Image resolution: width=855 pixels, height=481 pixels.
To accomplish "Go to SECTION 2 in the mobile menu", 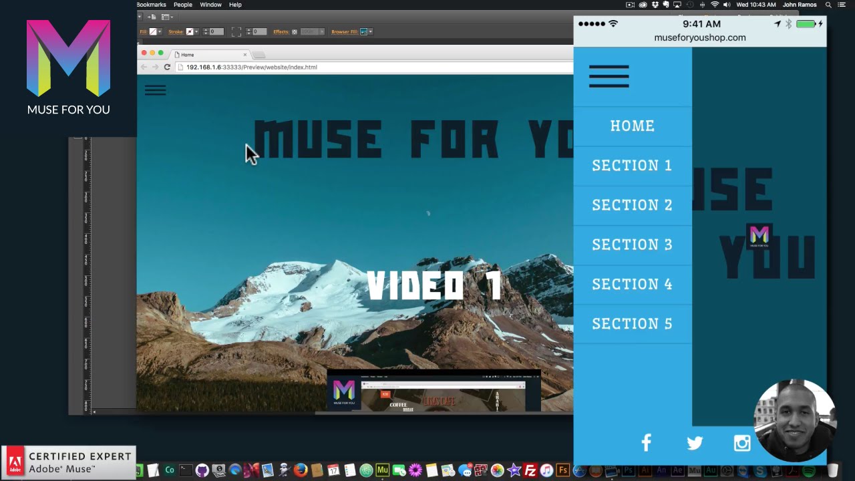I will [x=632, y=204].
